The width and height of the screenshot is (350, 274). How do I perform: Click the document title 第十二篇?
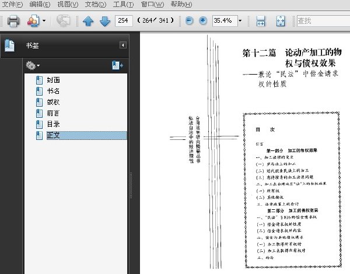[x=260, y=53]
